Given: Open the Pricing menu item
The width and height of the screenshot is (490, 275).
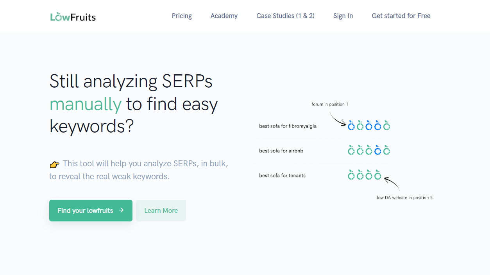Looking at the screenshot, I should (182, 16).
